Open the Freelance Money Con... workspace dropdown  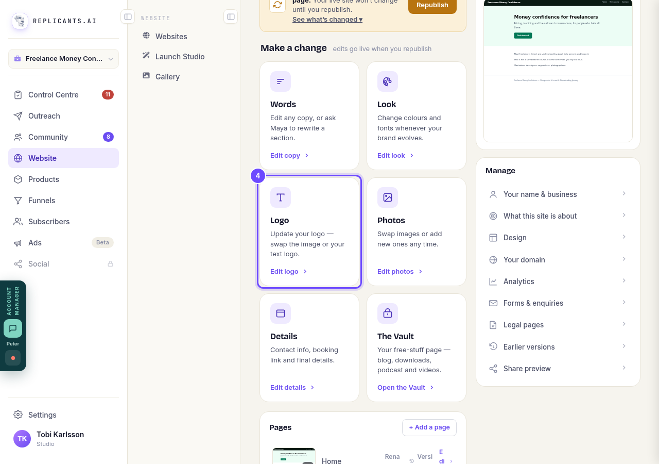[63, 59]
